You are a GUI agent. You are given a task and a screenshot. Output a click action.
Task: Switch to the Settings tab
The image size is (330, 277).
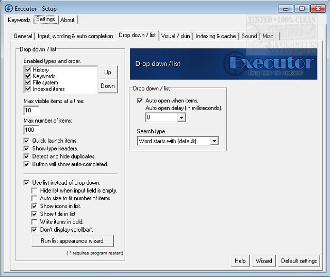pos(45,20)
